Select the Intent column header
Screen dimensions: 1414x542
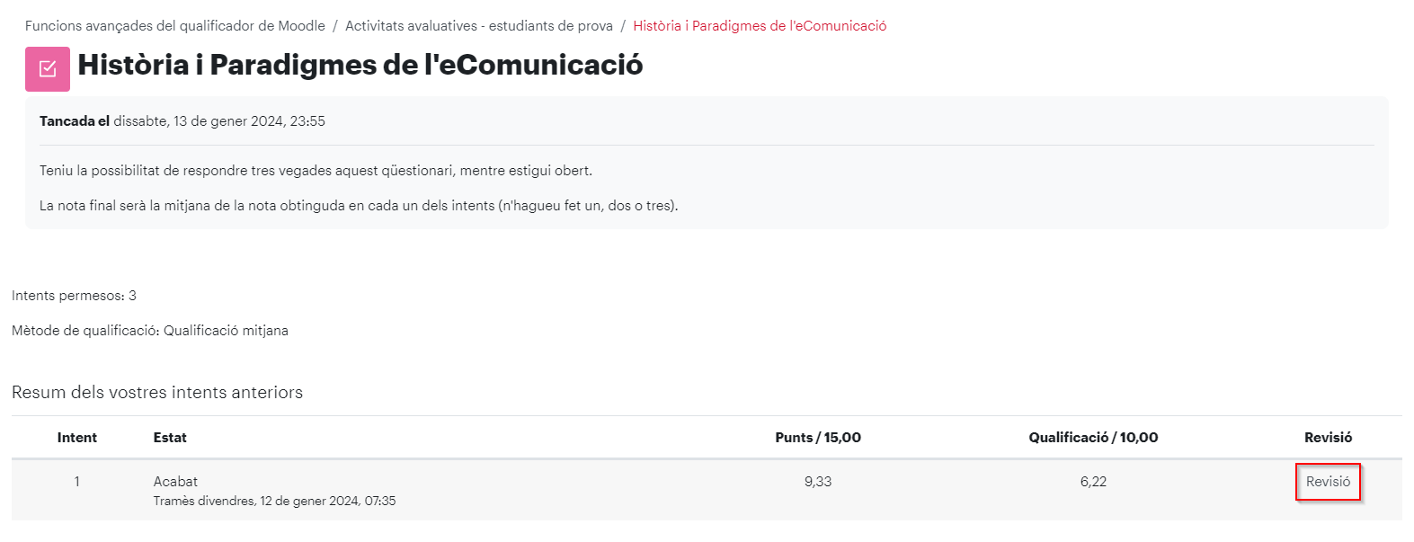77,438
